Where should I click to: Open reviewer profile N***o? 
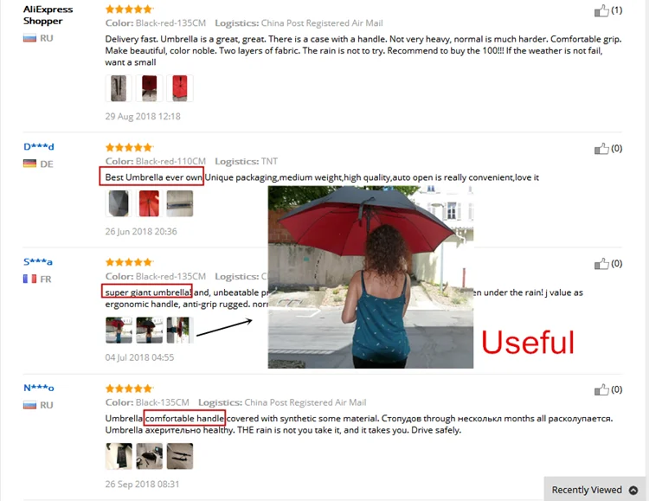pyautogui.click(x=38, y=388)
